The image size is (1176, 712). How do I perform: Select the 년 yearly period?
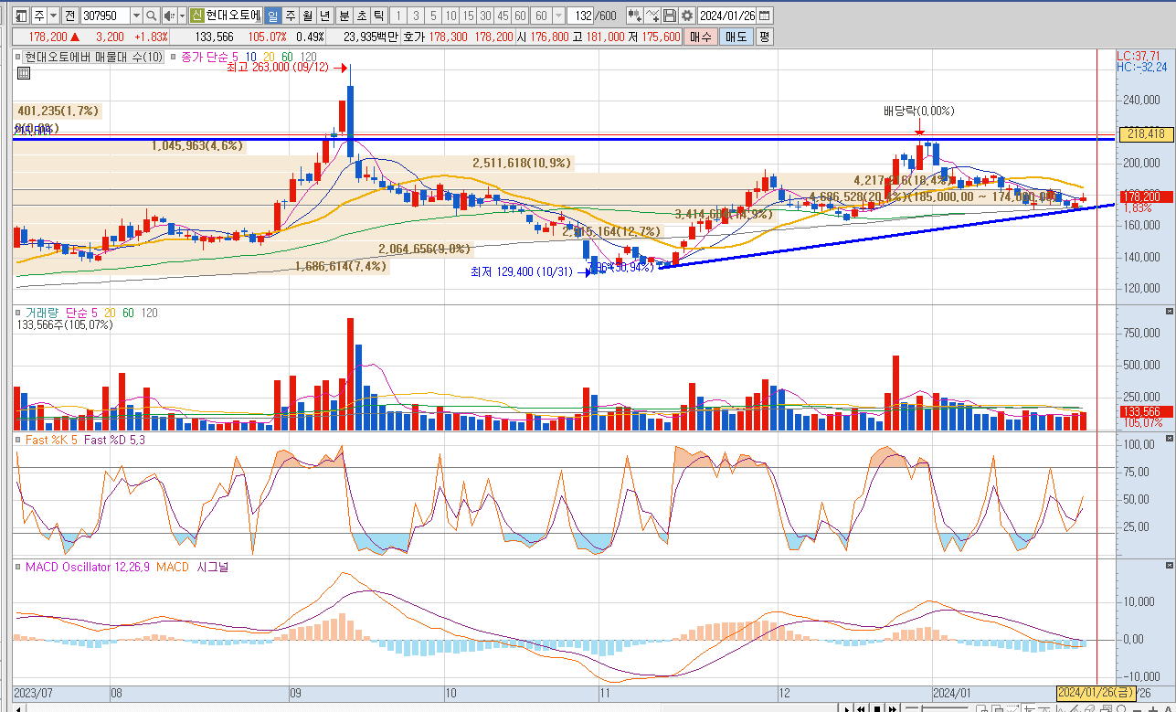(x=324, y=16)
